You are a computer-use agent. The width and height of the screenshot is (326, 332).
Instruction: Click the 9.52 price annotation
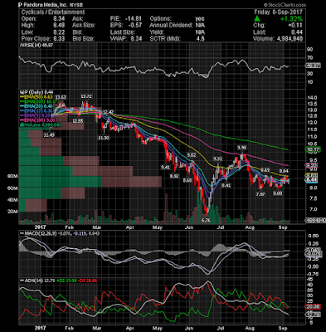pyautogui.click(x=192, y=155)
